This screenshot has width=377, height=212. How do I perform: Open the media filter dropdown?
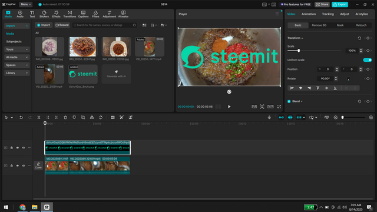point(164,25)
